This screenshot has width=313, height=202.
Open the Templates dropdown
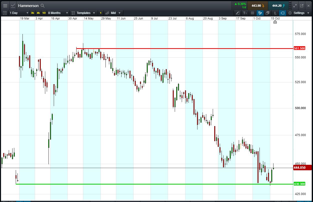click(x=83, y=13)
